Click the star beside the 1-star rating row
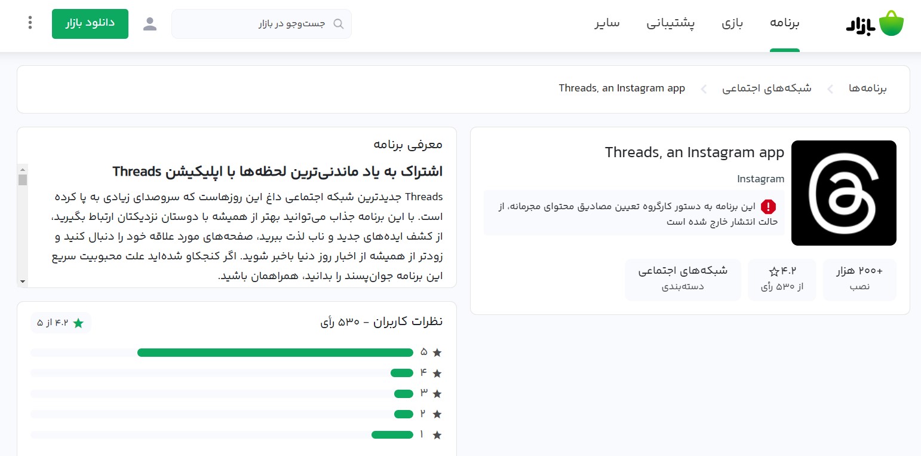 tap(437, 434)
